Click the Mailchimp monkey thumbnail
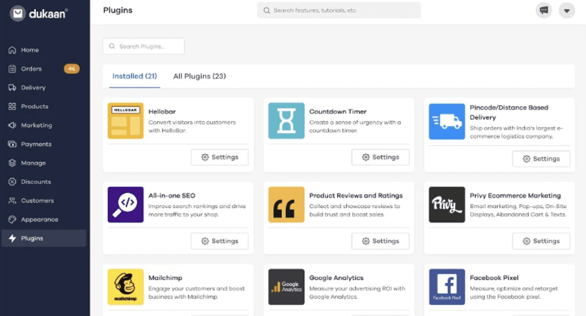Image resolution: width=586 pixels, height=316 pixels. click(126, 287)
